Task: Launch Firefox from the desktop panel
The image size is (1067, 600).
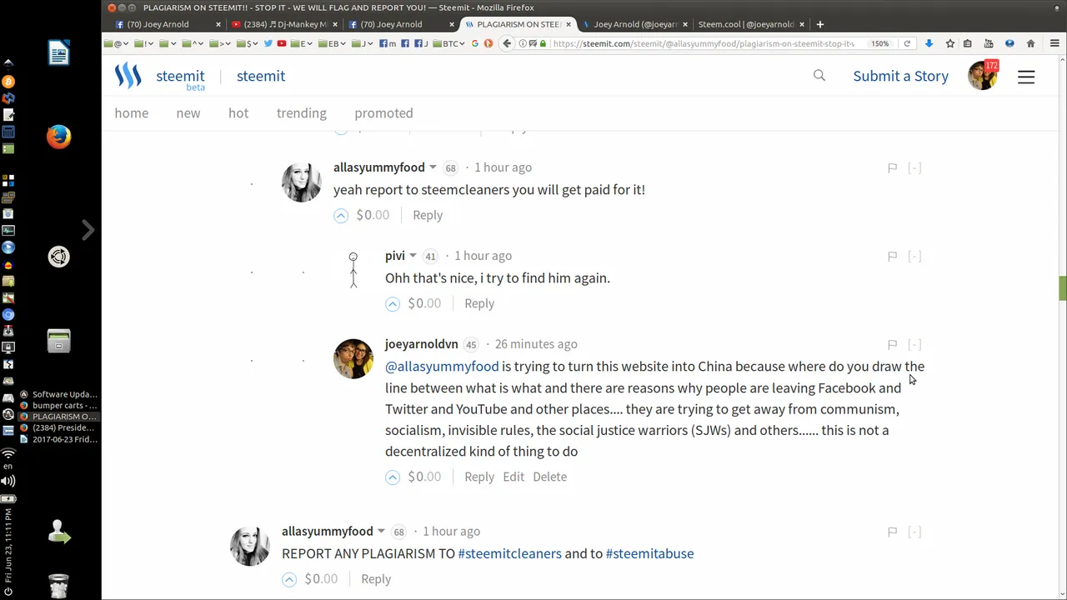Action: pyautogui.click(x=58, y=136)
